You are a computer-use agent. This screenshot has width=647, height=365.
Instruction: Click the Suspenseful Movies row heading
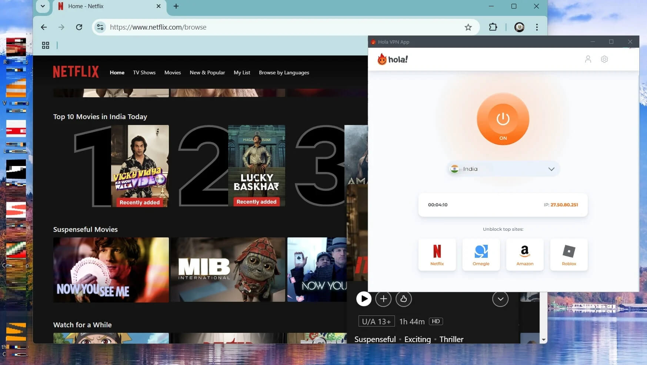click(x=86, y=229)
